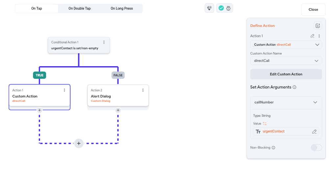Click the green checkmark status icon

221,8
